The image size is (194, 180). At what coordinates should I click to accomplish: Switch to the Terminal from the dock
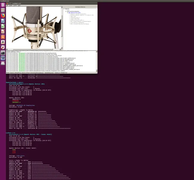[x=3, y=53]
